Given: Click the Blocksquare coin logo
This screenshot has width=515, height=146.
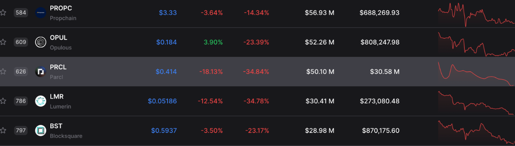Looking at the screenshot, I should click(41, 131).
